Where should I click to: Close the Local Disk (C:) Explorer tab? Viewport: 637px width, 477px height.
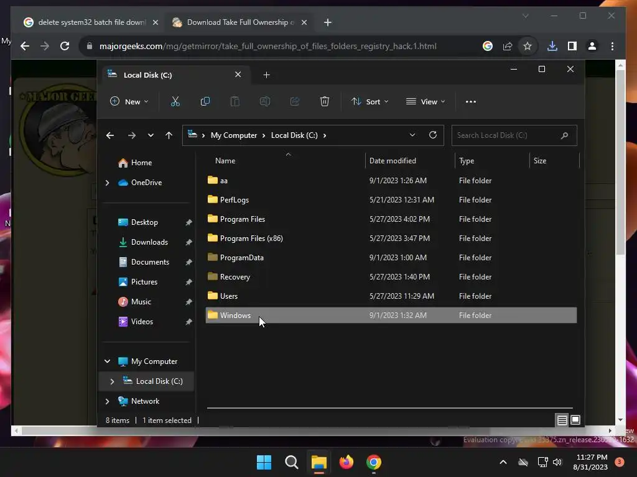coord(238,75)
